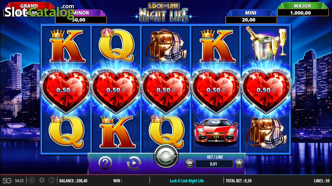Increase the bet per line with plus
Screen dimensions: 332x186
tap(239, 164)
